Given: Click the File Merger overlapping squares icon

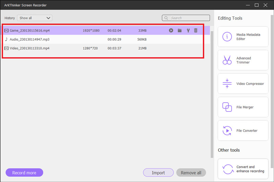Looking at the screenshot, I should tap(227, 107).
